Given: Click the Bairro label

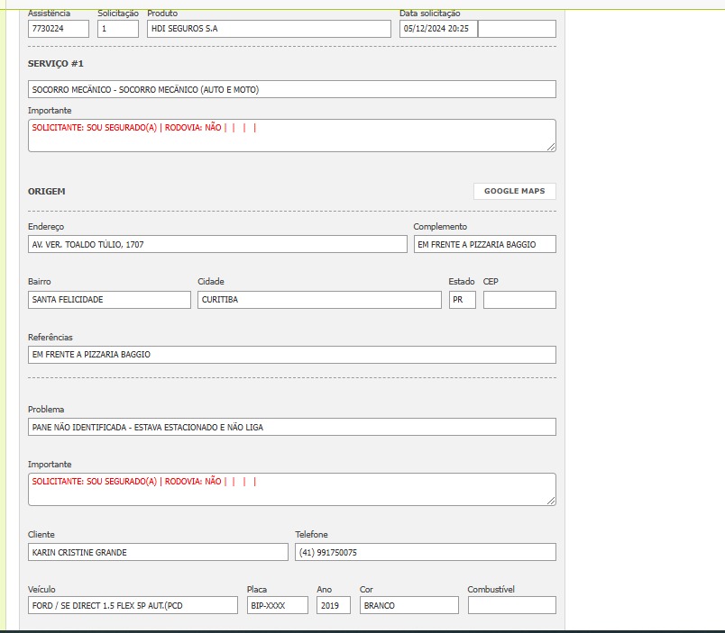Looking at the screenshot, I should pos(40,281).
